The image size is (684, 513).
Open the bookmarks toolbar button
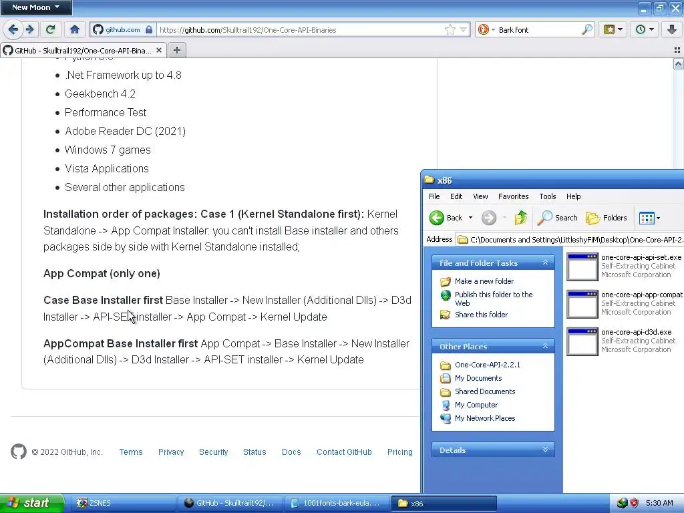[x=609, y=29]
